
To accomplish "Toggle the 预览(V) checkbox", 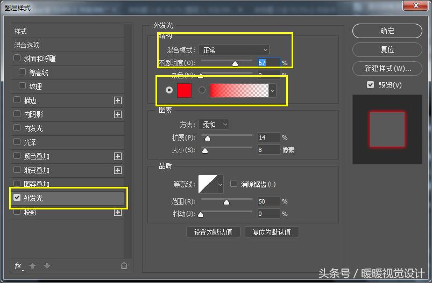I will (x=371, y=85).
